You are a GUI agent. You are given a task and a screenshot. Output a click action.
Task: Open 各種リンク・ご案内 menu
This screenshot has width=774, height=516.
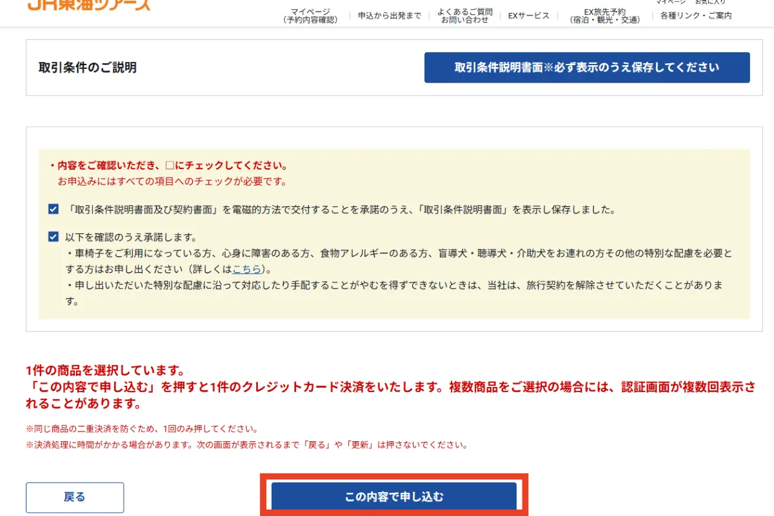click(x=696, y=15)
